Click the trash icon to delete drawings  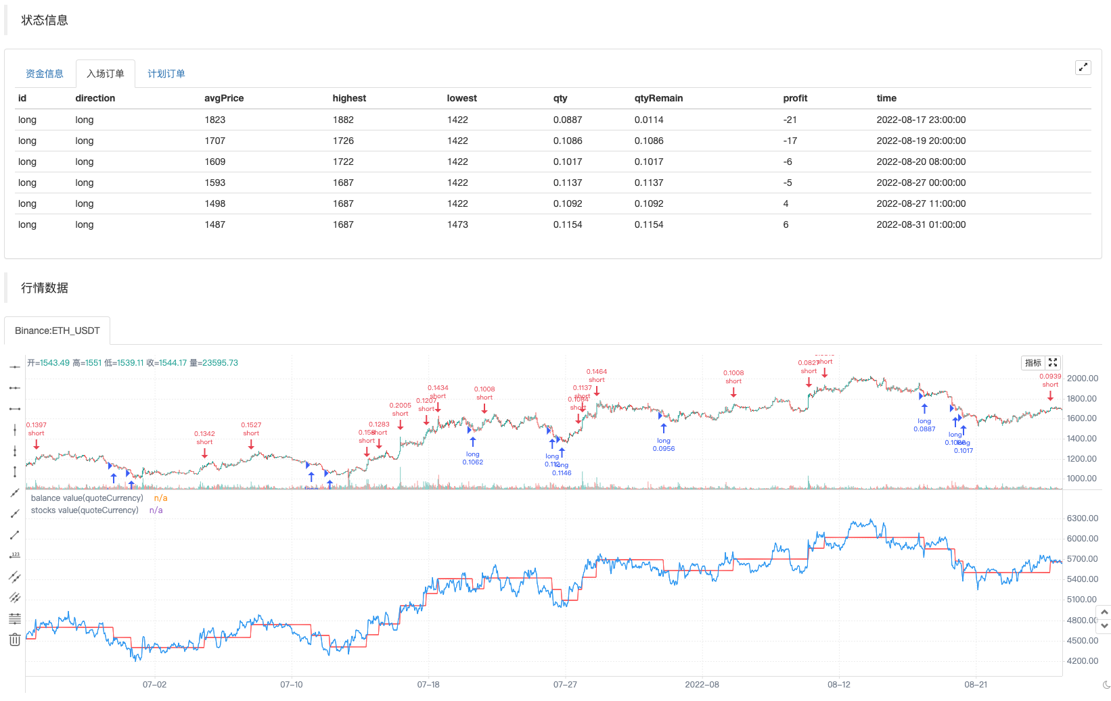[15, 639]
